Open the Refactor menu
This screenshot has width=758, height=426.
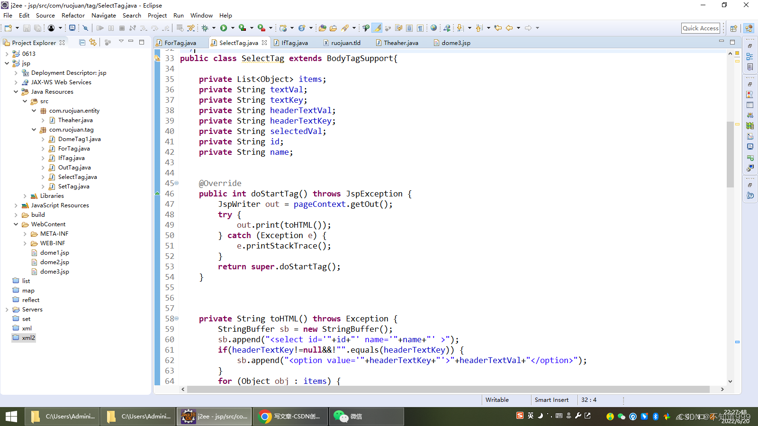pos(73,15)
